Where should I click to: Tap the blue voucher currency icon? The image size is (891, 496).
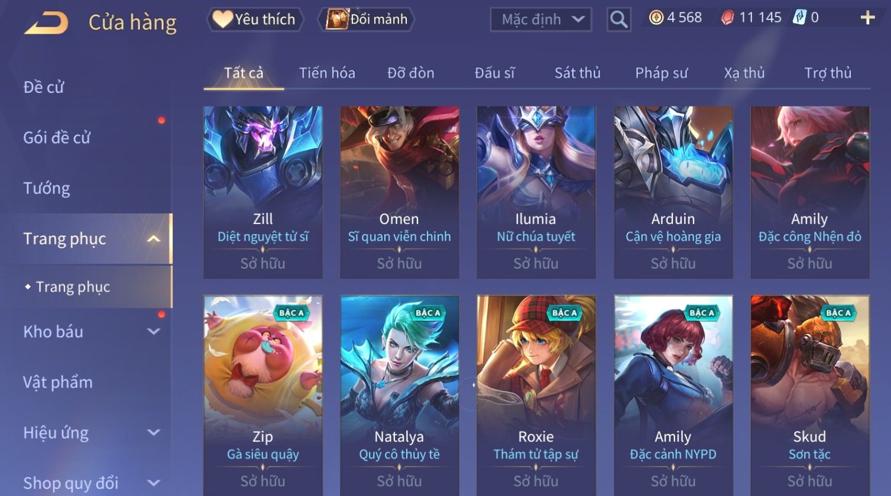(799, 17)
